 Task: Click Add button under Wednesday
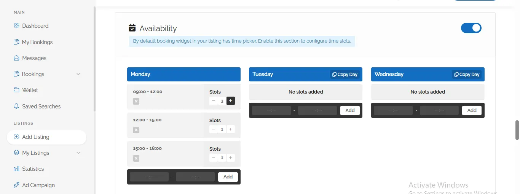click(472, 110)
